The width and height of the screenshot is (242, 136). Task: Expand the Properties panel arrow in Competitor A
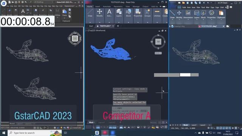pos(138,22)
